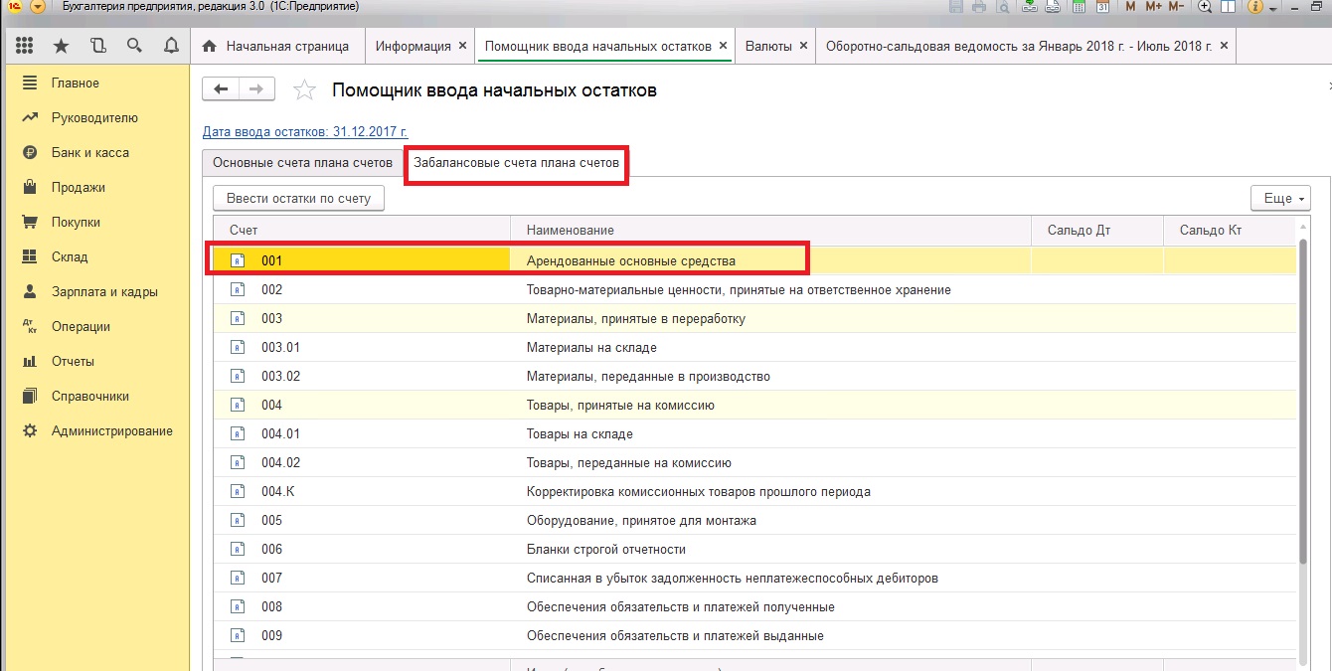Open notifications bell icon
The height and width of the screenshot is (671, 1332).
(x=171, y=46)
